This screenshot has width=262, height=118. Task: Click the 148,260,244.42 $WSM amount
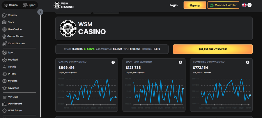pyautogui.click(x=135, y=73)
